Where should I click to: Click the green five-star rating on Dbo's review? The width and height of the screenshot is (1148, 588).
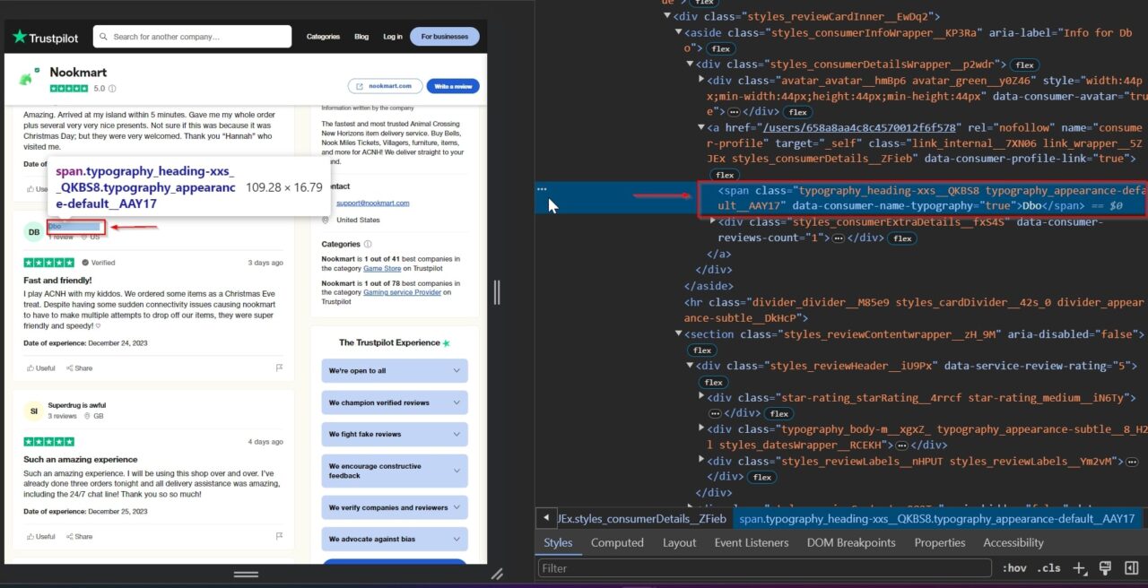(49, 263)
